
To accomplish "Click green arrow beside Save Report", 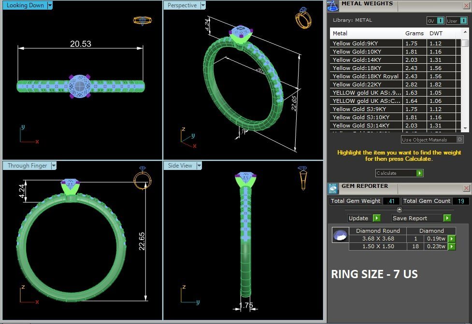I will click(x=447, y=218).
